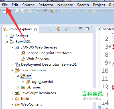Expand folded imports at line 3

(110, 47)
